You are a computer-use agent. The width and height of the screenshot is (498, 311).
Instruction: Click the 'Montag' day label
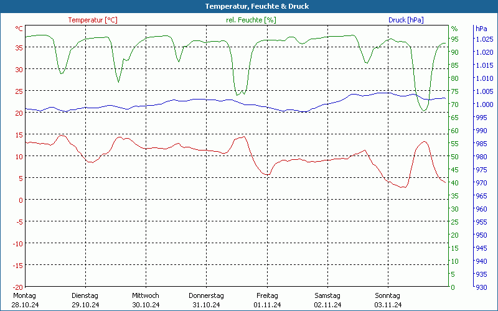24,295
